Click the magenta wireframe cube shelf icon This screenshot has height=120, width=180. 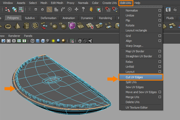click(x=72, y=26)
